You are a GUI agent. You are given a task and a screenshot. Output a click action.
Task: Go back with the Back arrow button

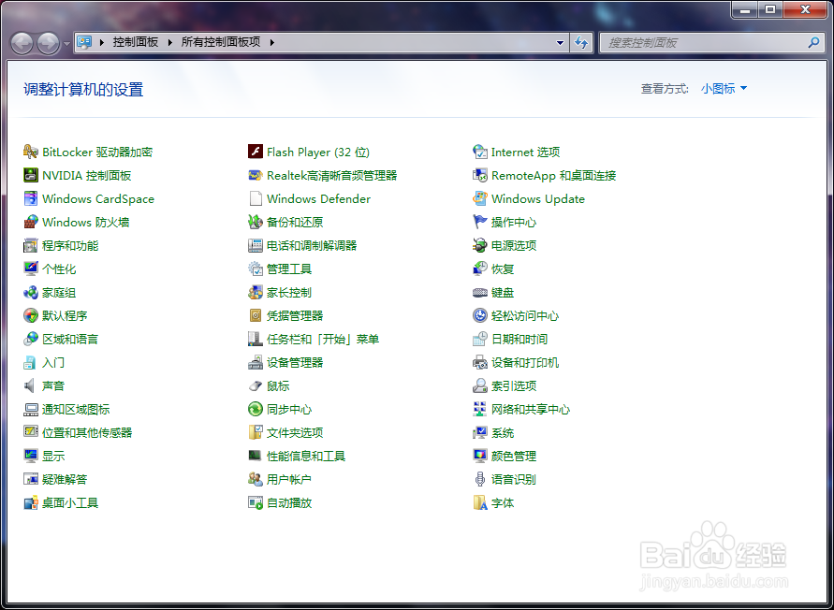tap(22, 44)
